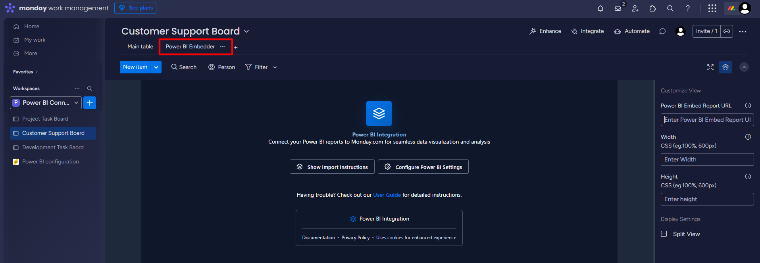Expand the Favorites section
The width and height of the screenshot is (760, 263).
tap(25, 72)
